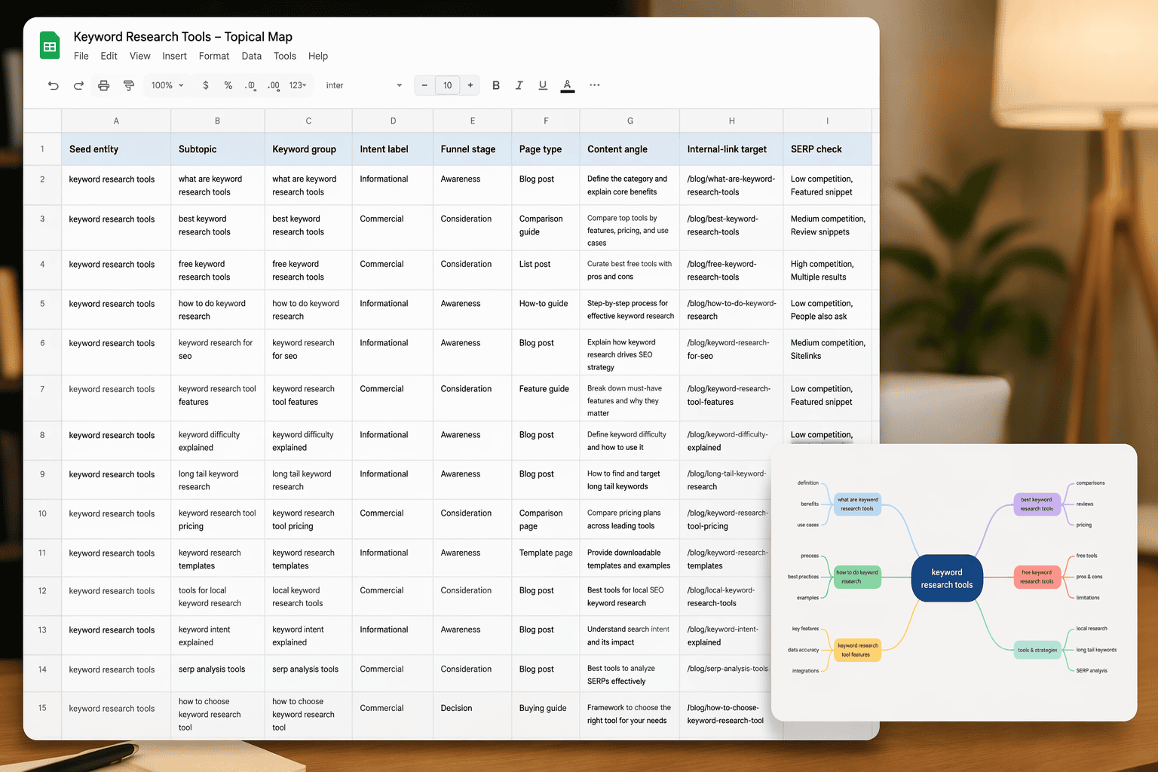Click the green 'how to do keyword research' node
Screen dimensions: 1158x772
(857, 577)
